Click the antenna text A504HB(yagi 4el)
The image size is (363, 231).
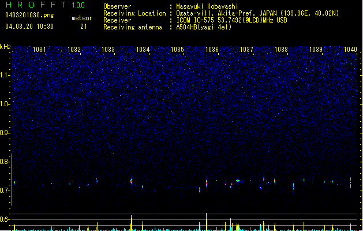[x=204, y=27]
